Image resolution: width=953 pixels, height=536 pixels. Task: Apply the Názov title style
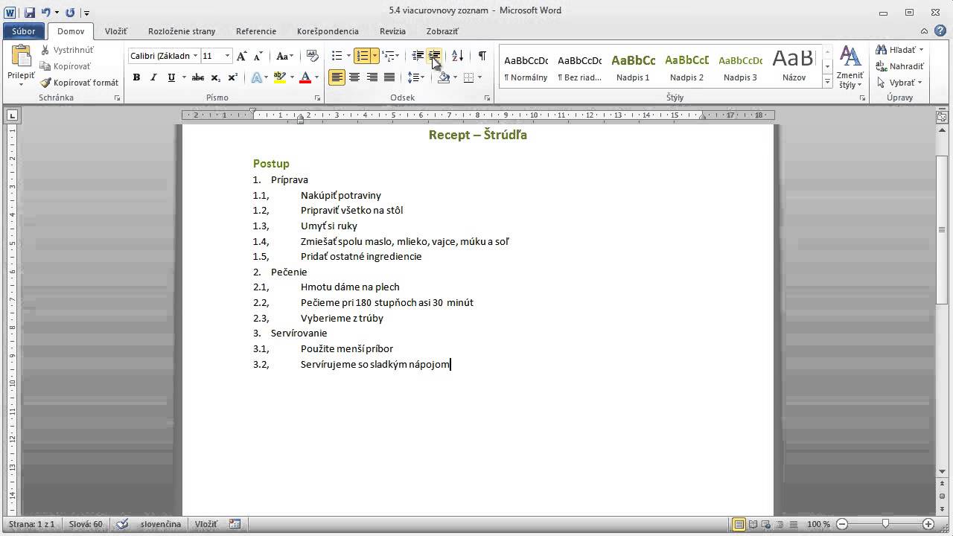[x=794, y=67]
